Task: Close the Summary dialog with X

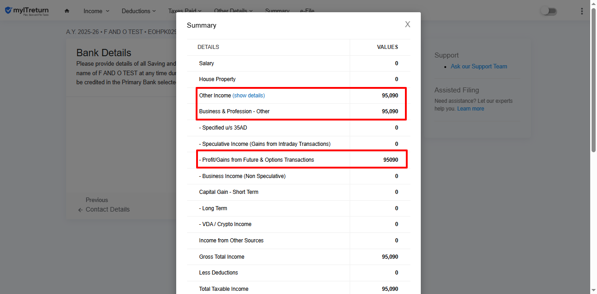Action: coord(407,24)
